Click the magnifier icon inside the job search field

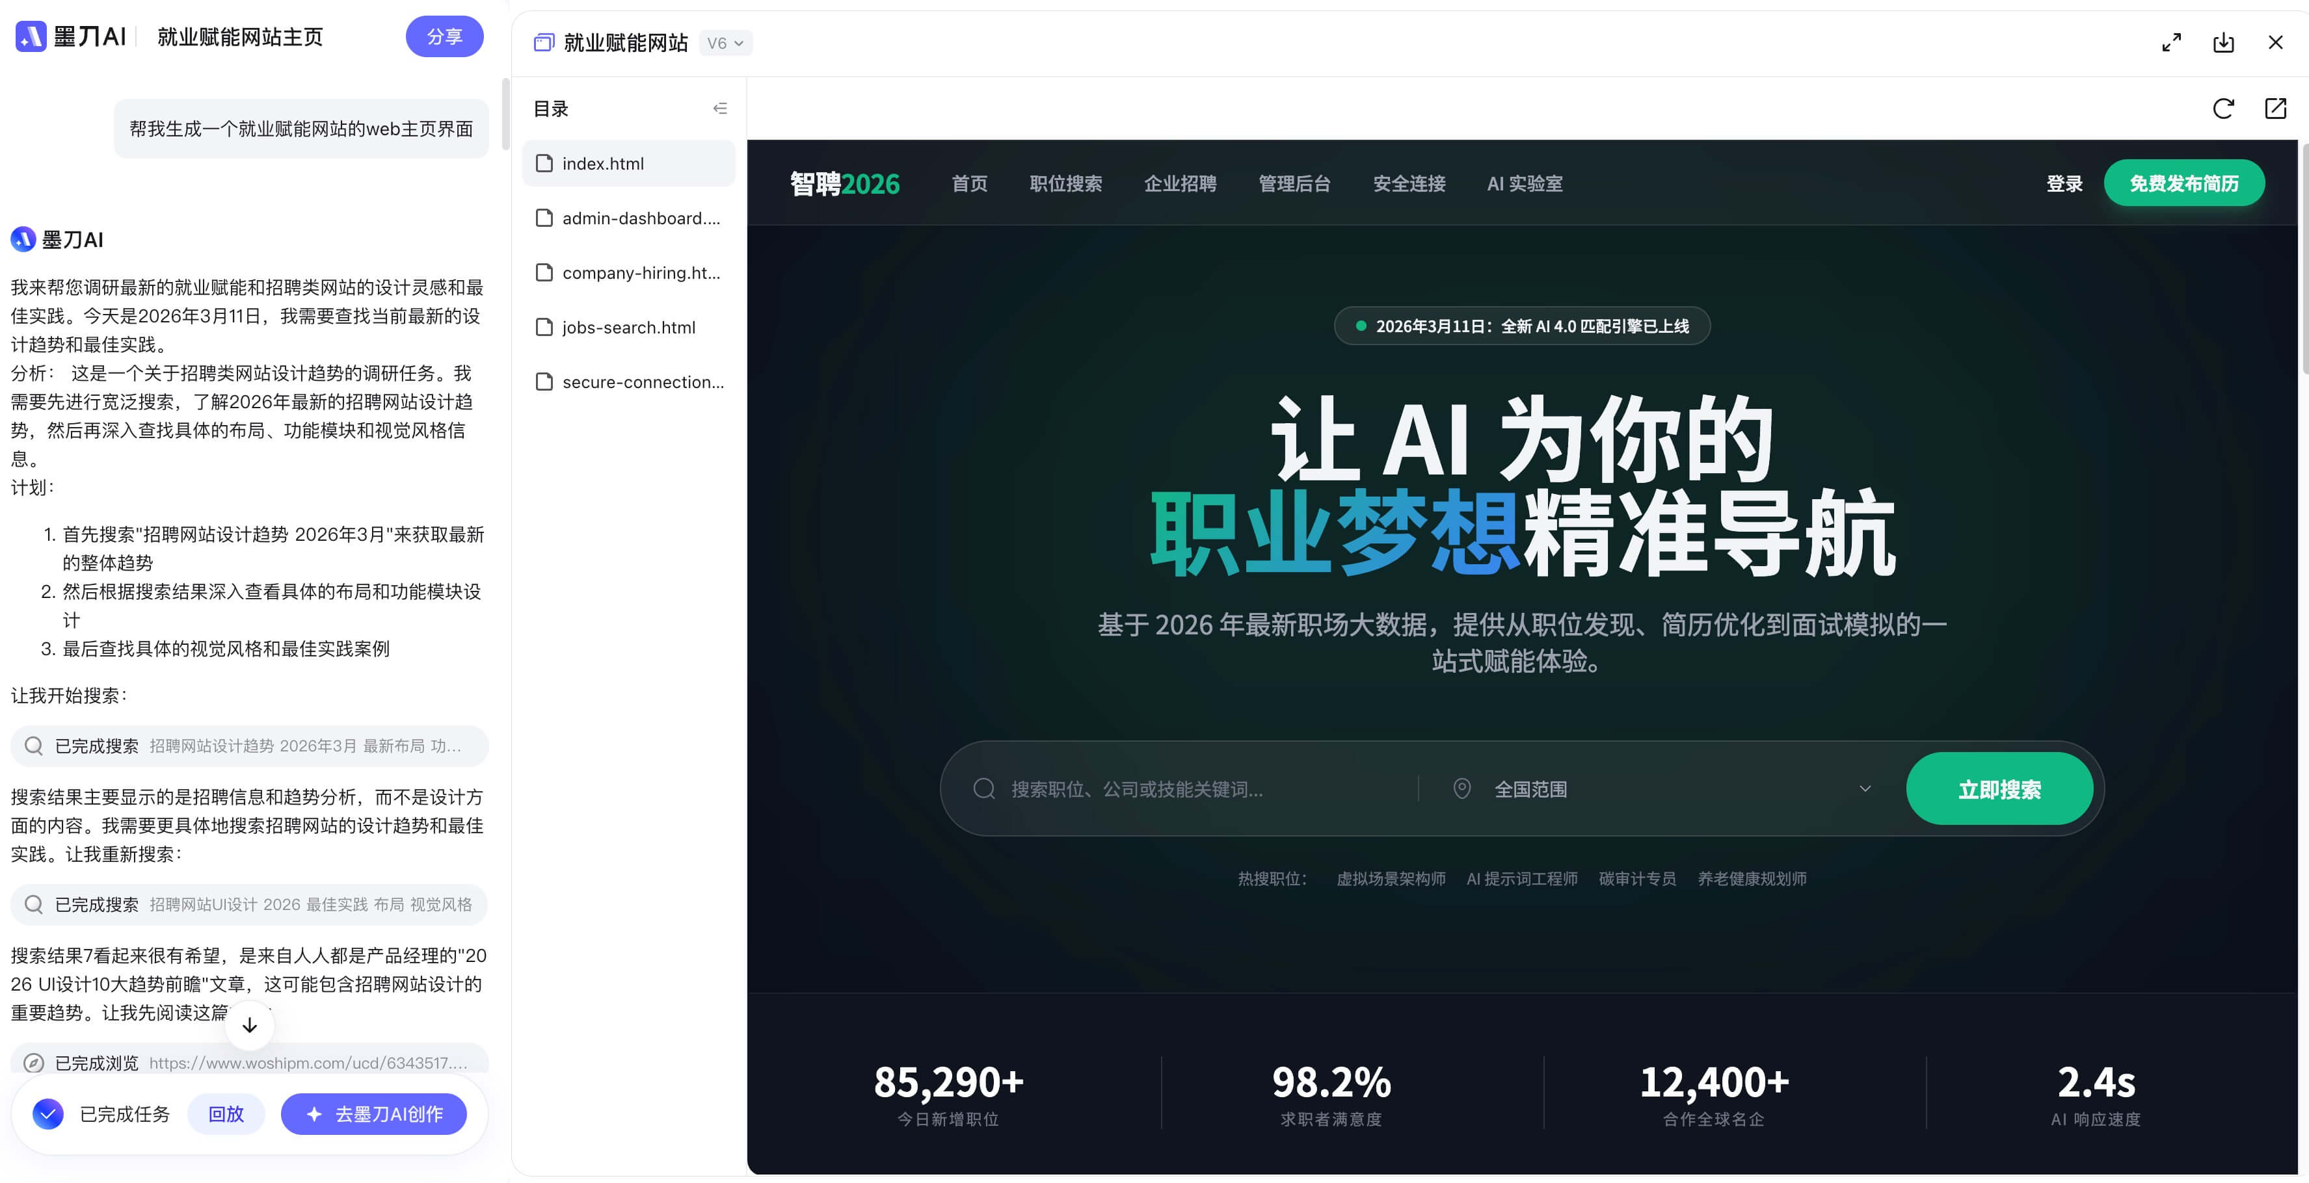983,788
